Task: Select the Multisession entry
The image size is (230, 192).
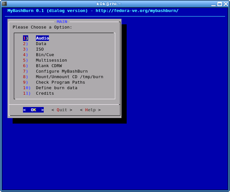Action: [51, 60]
